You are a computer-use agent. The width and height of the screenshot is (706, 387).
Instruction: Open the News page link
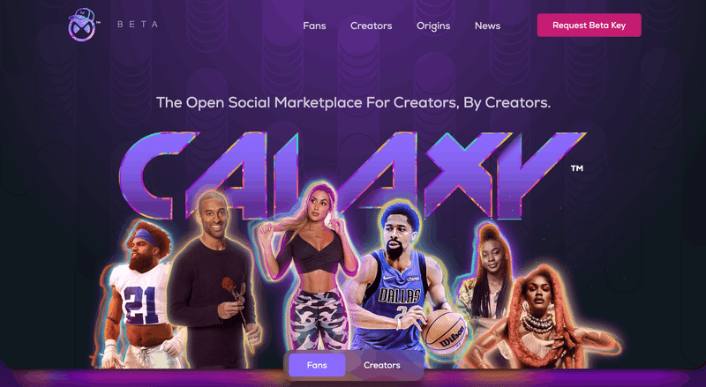(x=488, y=26)
